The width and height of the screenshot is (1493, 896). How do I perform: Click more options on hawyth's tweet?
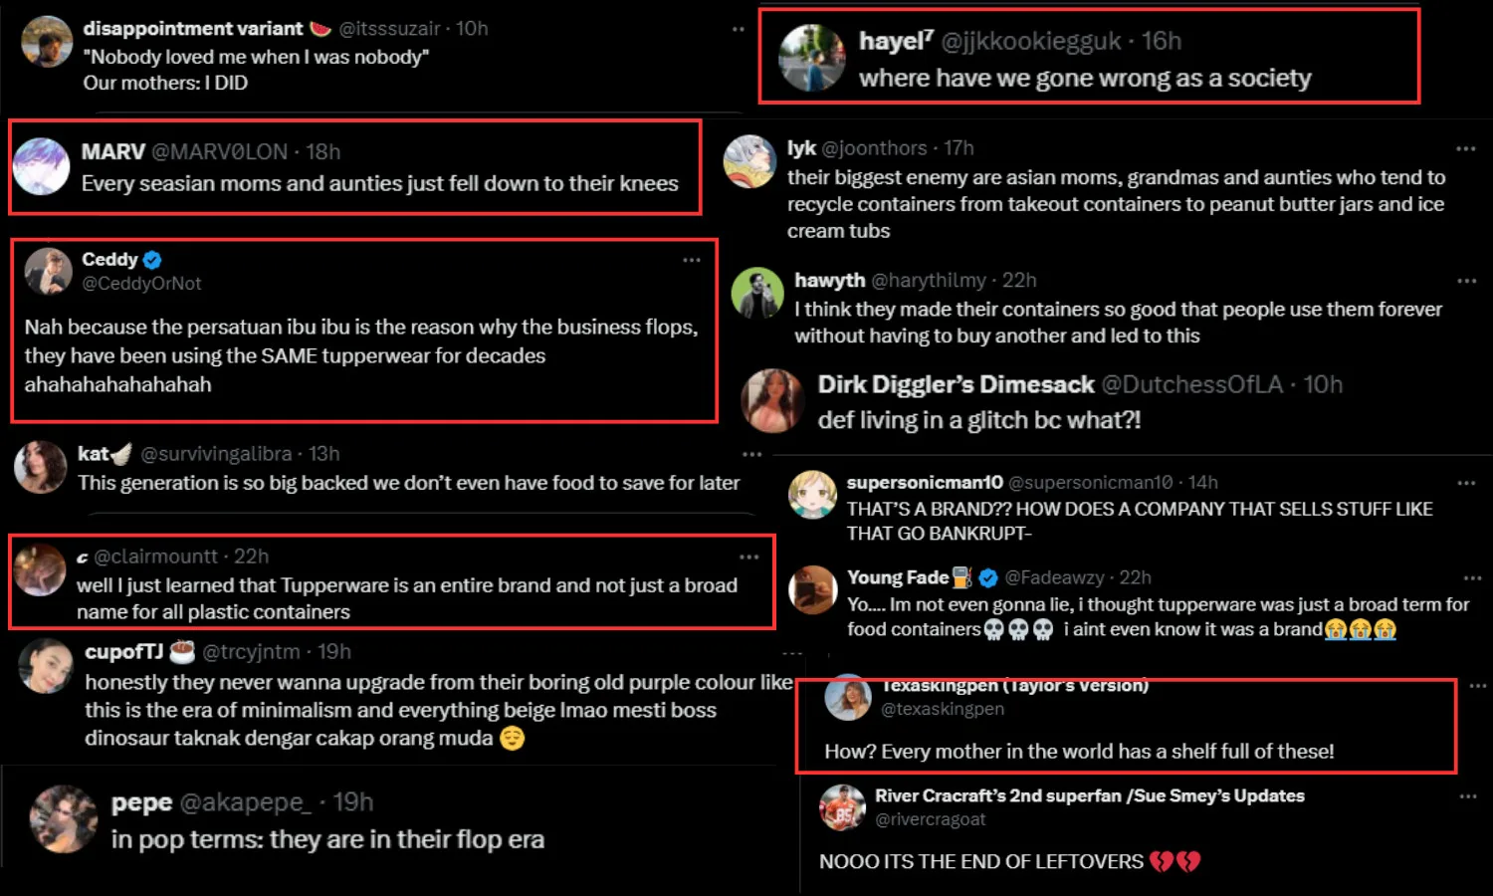pos(1466,281)
